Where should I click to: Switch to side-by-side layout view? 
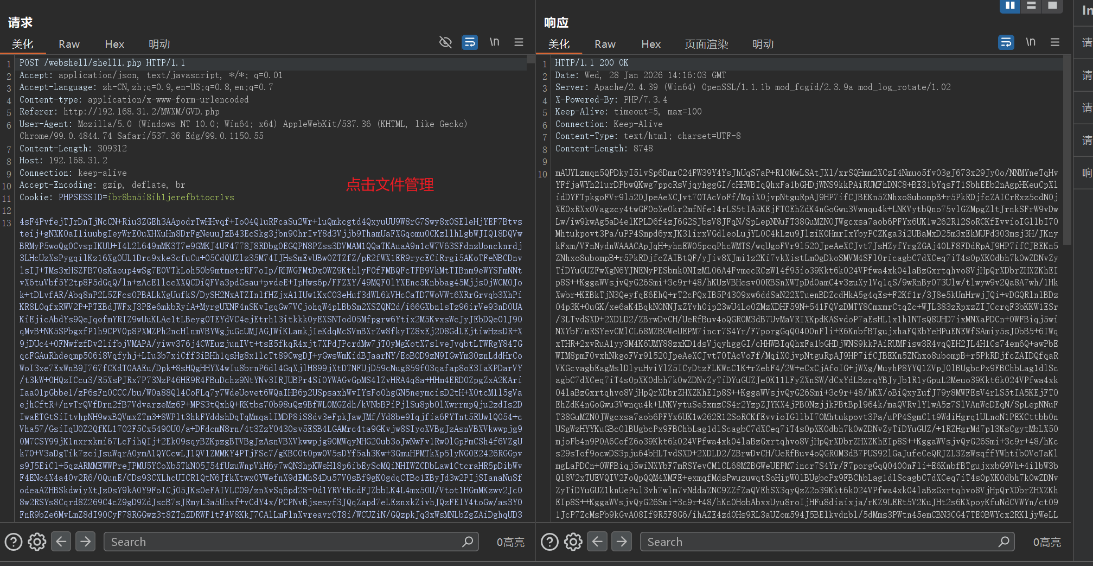[1009, 5]
